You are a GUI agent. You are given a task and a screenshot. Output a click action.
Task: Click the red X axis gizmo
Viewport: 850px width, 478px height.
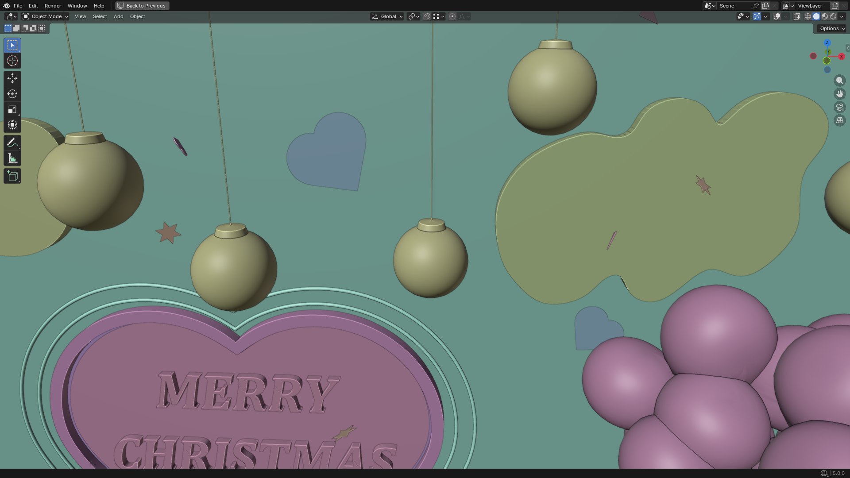(841, 56)
